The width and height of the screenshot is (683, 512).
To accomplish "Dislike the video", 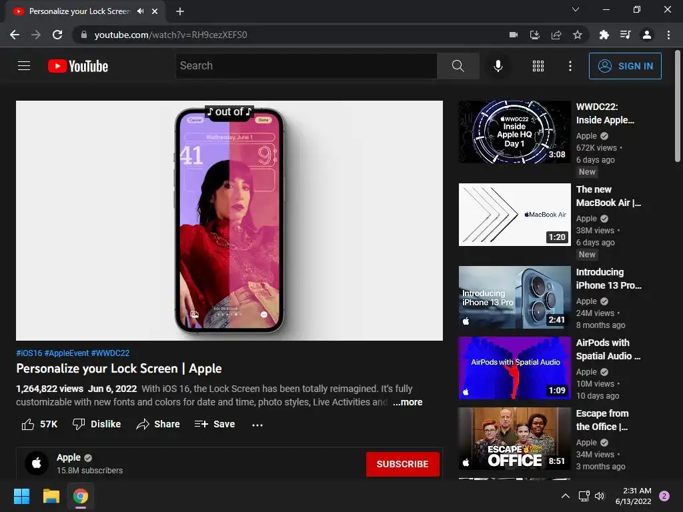I will 97,424.
